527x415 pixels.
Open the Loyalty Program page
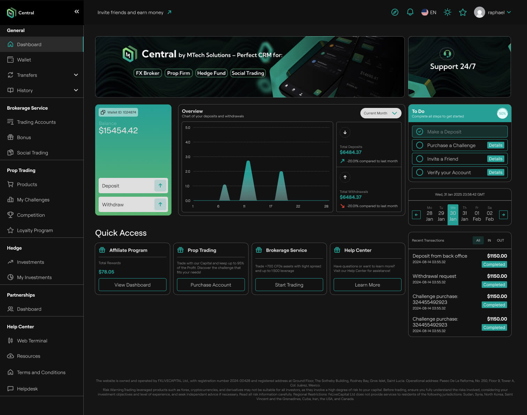[42, 230]
